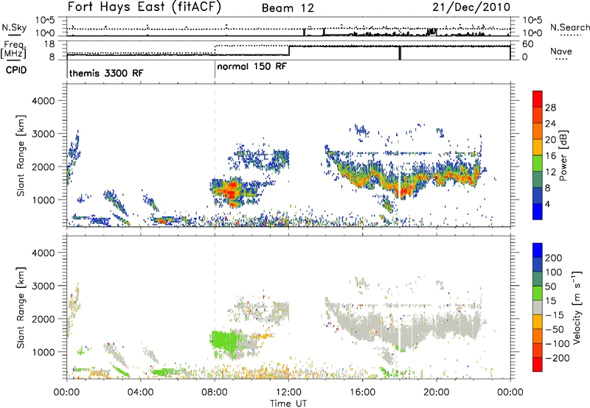
Task: Click the '20:00' time axis label
Action: pos(437,393)
